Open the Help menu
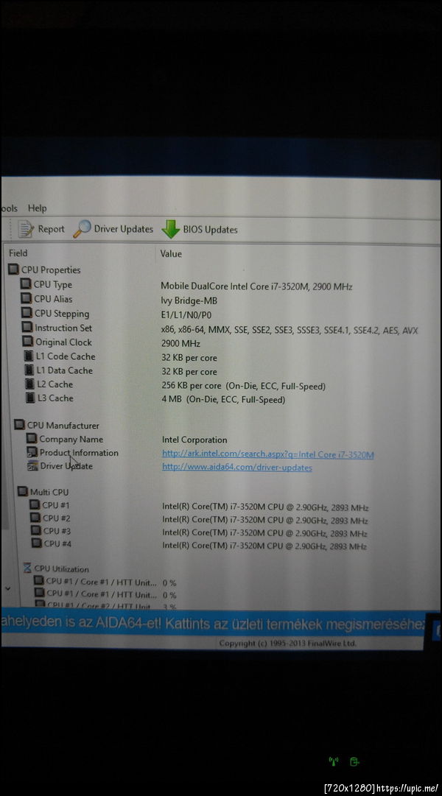The width and height of the screenshot is (442, 796). tap(37, 208)
